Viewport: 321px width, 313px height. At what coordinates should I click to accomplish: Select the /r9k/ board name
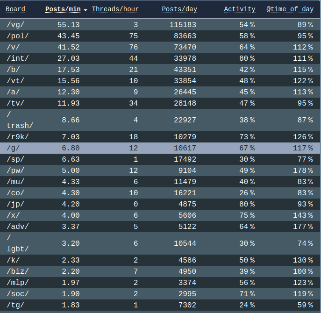coord(18,137)
